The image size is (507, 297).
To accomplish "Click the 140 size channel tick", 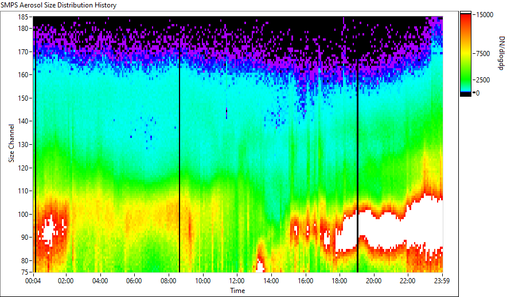I will coord(22,121).
